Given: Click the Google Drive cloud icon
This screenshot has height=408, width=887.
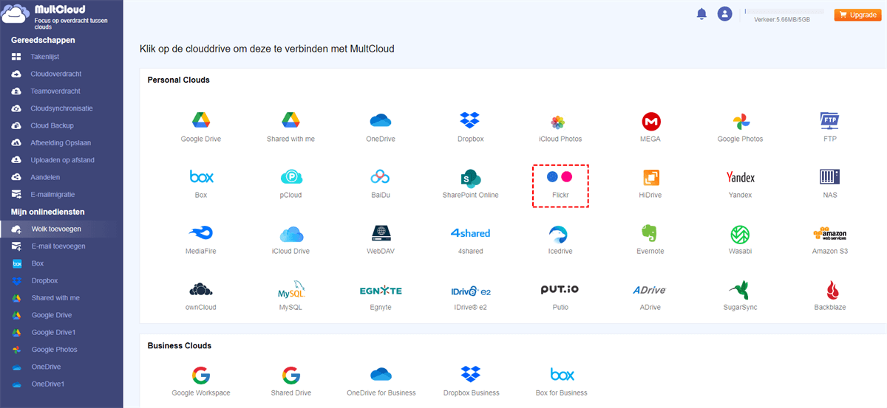Looking at the screenshot, I should click(x=200, y=120).
